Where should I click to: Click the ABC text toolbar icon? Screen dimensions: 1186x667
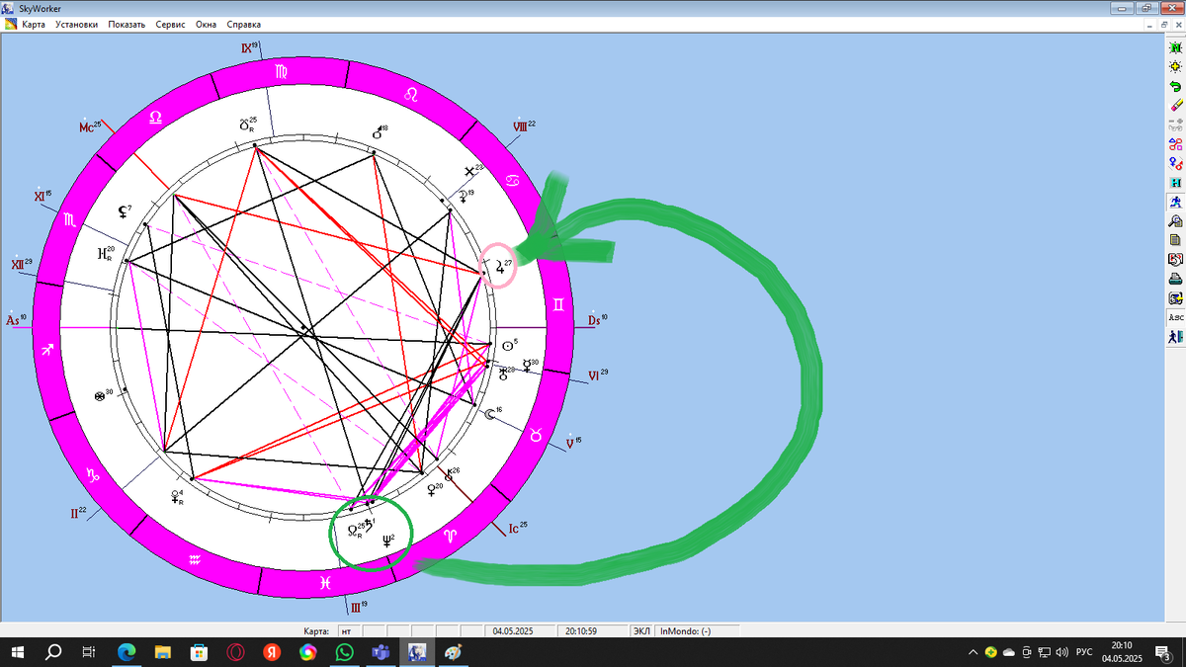click(x=1176, y=318)
